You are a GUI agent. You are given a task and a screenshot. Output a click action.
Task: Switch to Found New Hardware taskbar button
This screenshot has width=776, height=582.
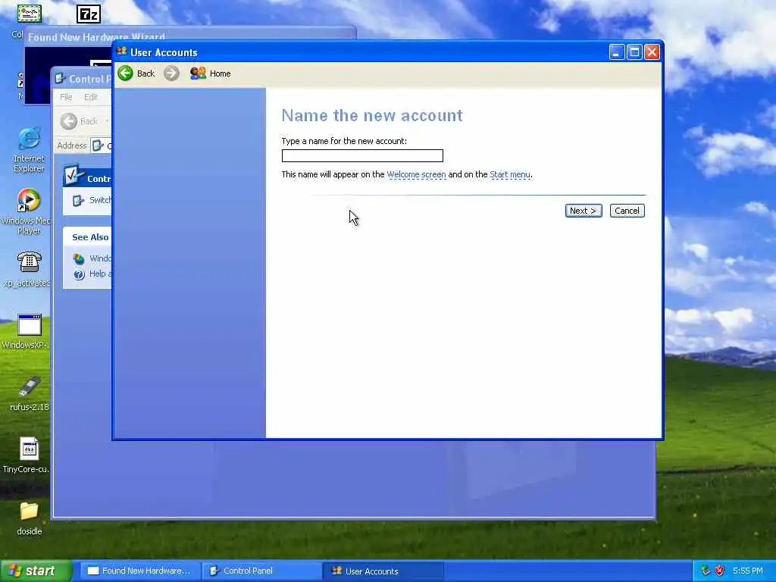(x=139, y=571)
